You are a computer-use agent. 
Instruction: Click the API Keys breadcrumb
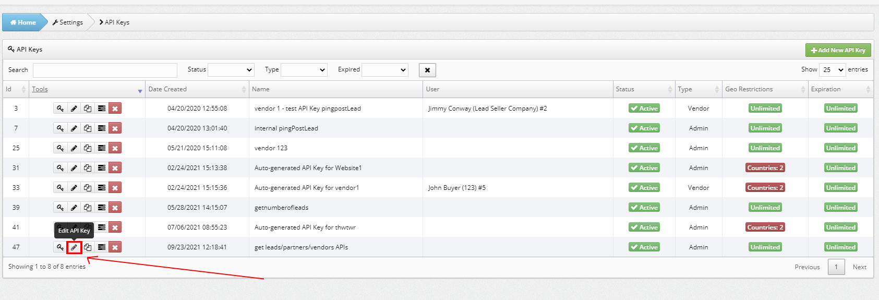(114, 22)
